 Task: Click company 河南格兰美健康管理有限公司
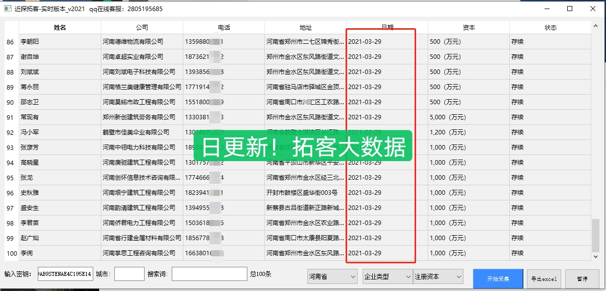(142, 87)
